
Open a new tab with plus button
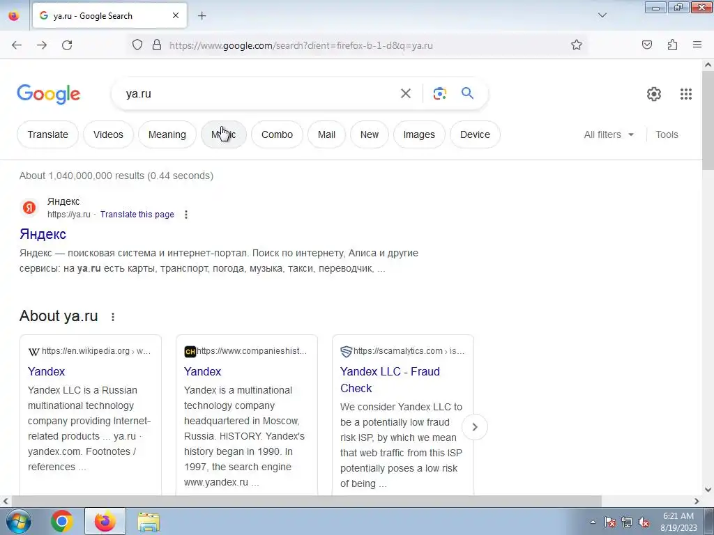tap(202, 16)
